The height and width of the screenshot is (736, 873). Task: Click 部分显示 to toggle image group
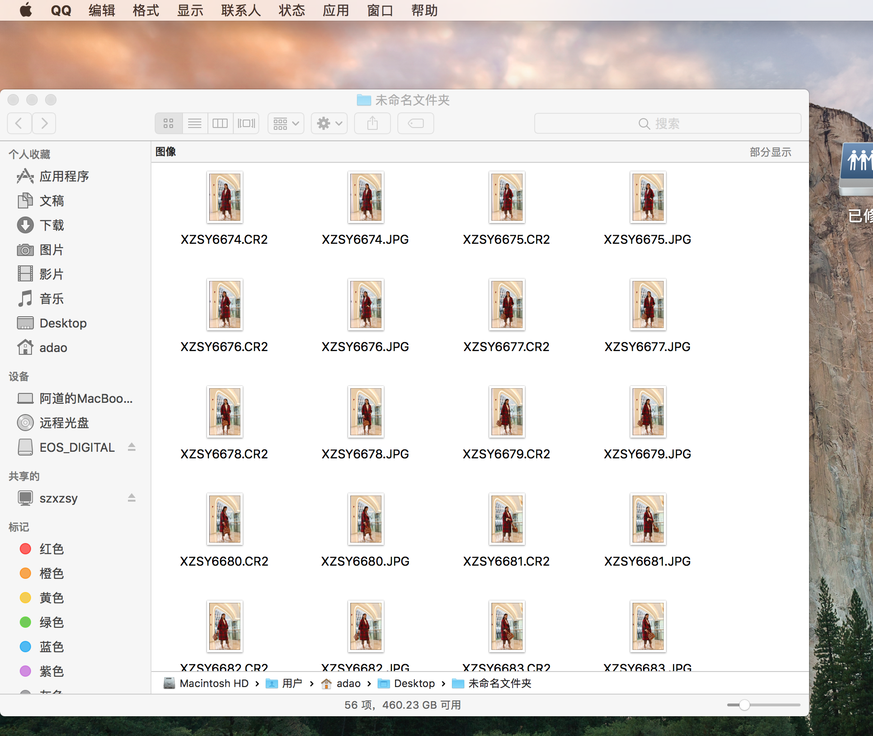770,152
